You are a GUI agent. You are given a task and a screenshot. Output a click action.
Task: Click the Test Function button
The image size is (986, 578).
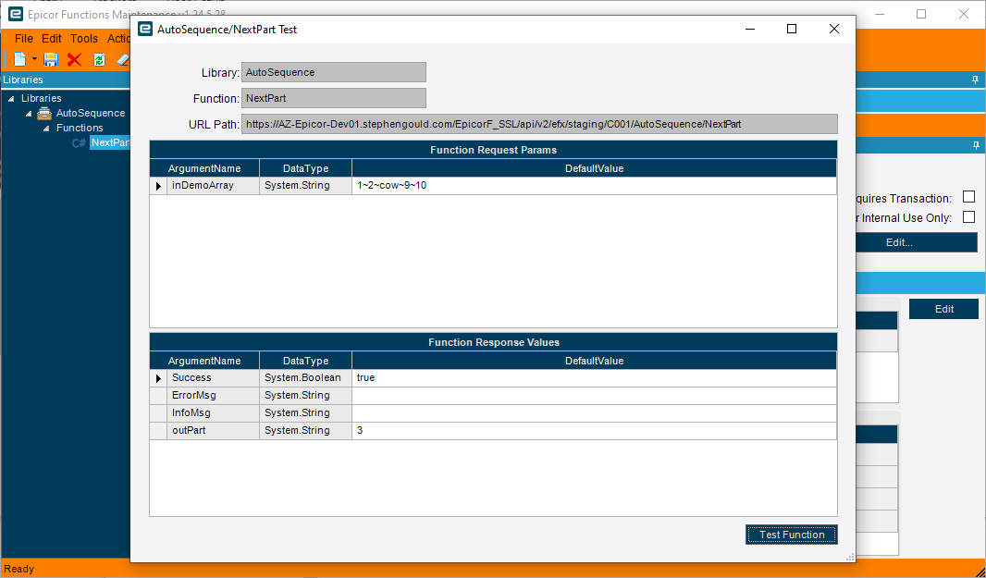(x=792, y=535)
